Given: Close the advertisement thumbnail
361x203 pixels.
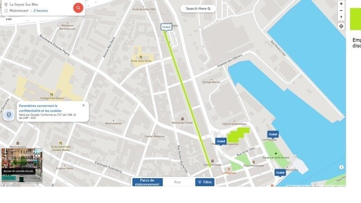Looking at the screenshot, I should pos(41,150).
